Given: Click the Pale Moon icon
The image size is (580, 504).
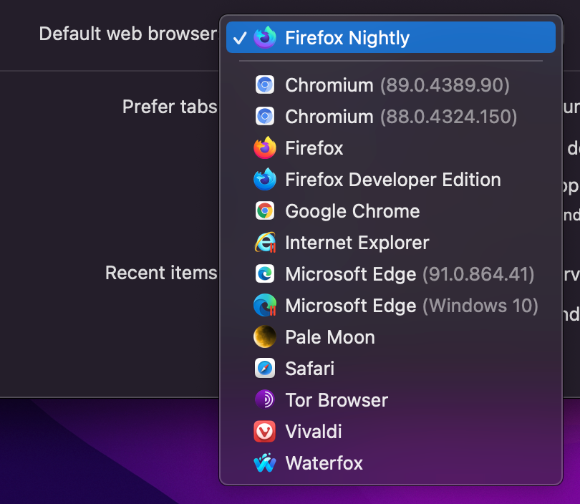Looking at the screenshot, I should 265,337.
